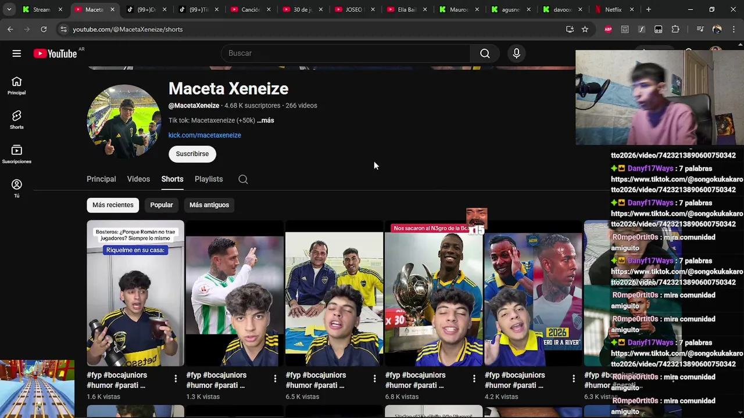View site information icon in address bar

tap(63, 29)
